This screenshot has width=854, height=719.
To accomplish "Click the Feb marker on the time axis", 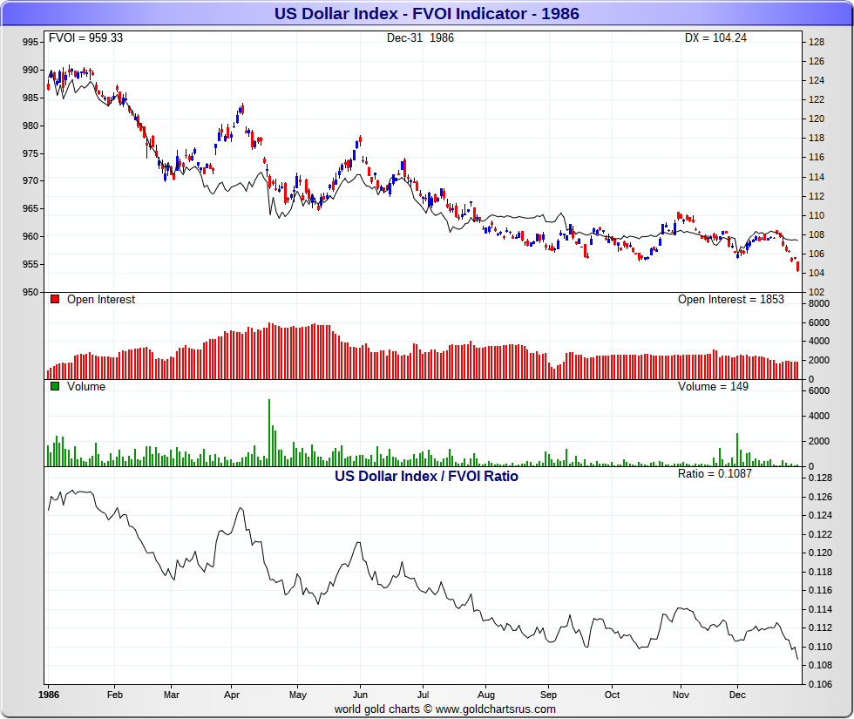I will click(115, 695).
